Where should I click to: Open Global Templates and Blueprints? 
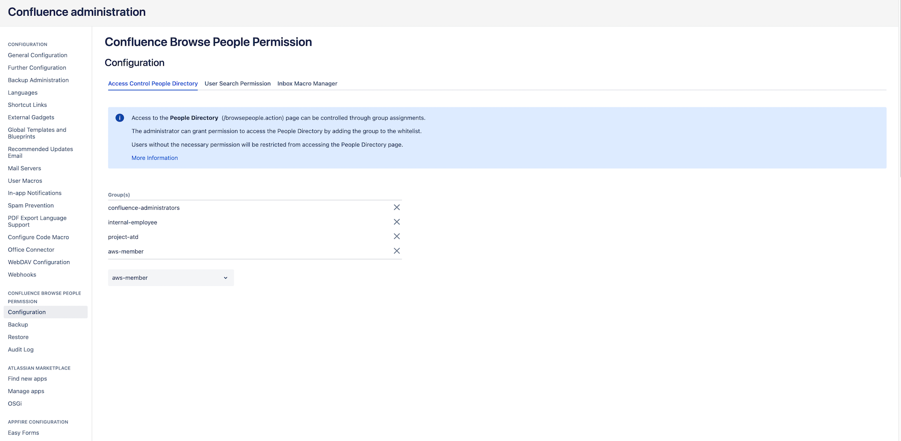click(37, 133)
